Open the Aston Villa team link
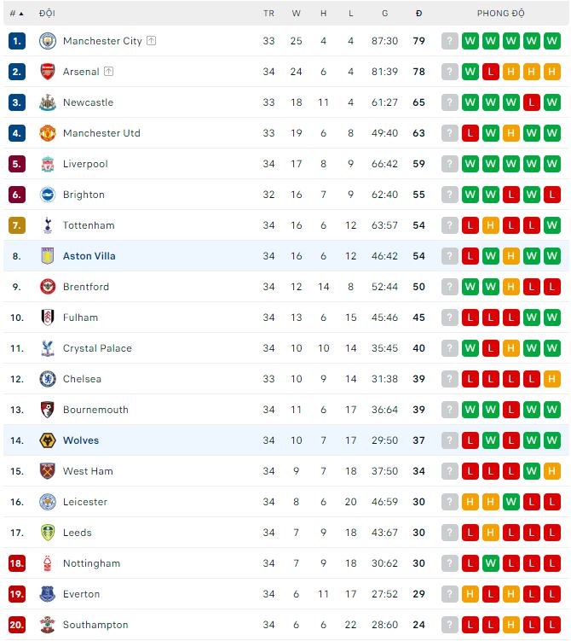This screenshot has width=571, height=641. [89, 256]
